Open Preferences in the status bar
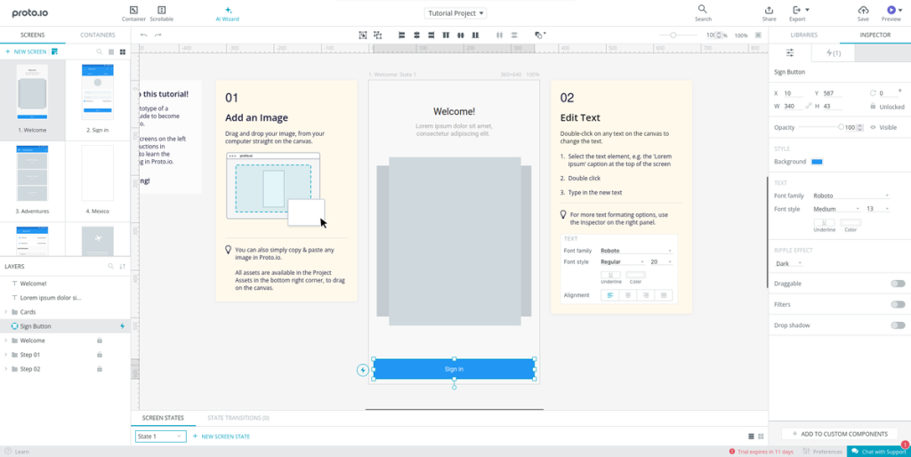 coord(823,451)
